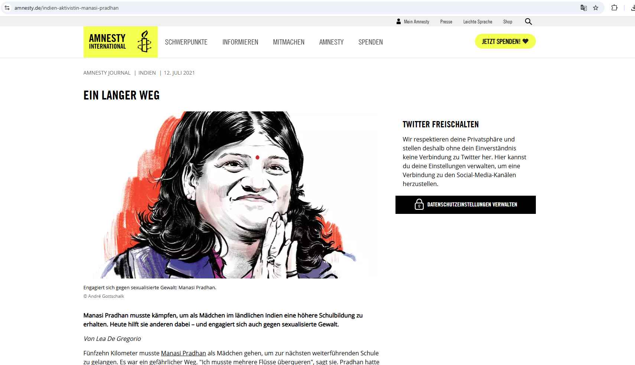This screenshot has height=365, width=635.
Task: View site information icon in address bar
Action: point(7,8)
